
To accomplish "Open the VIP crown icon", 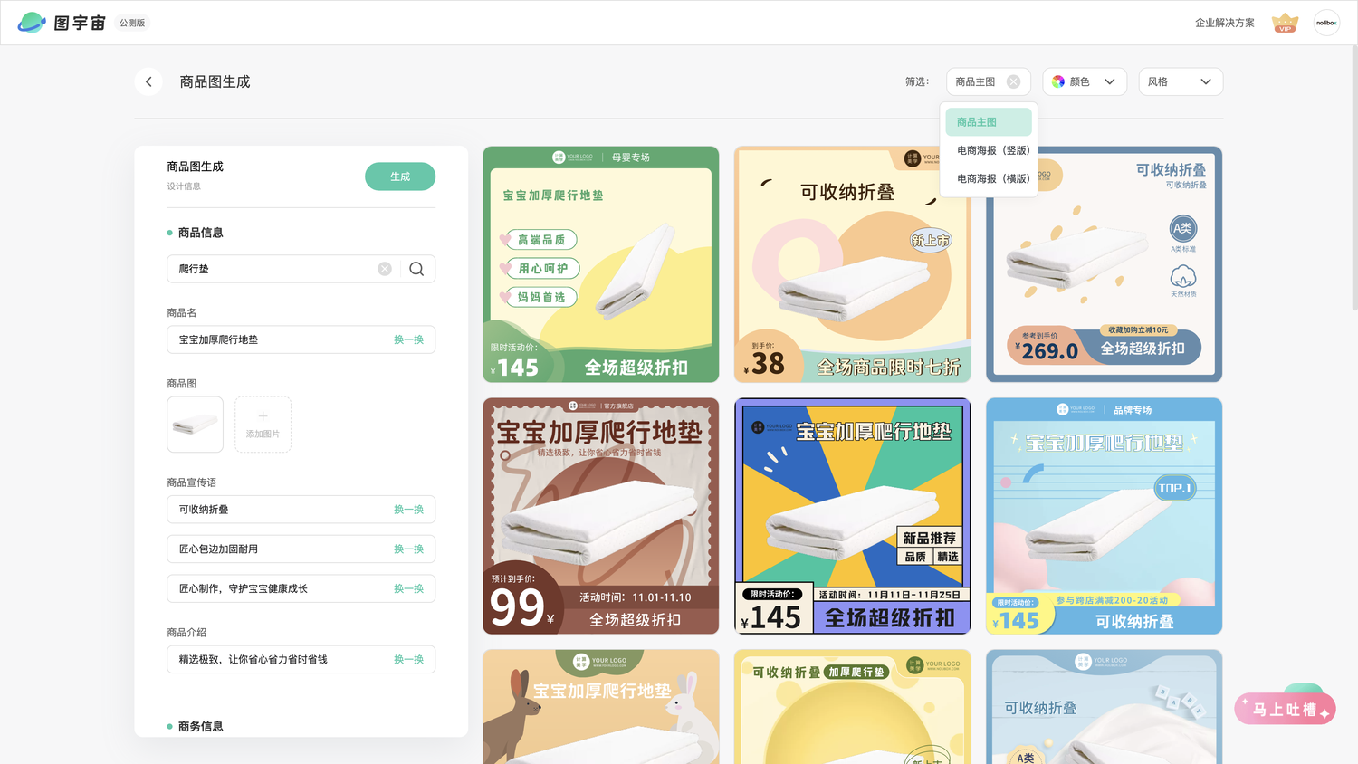I will point(1285,23).
